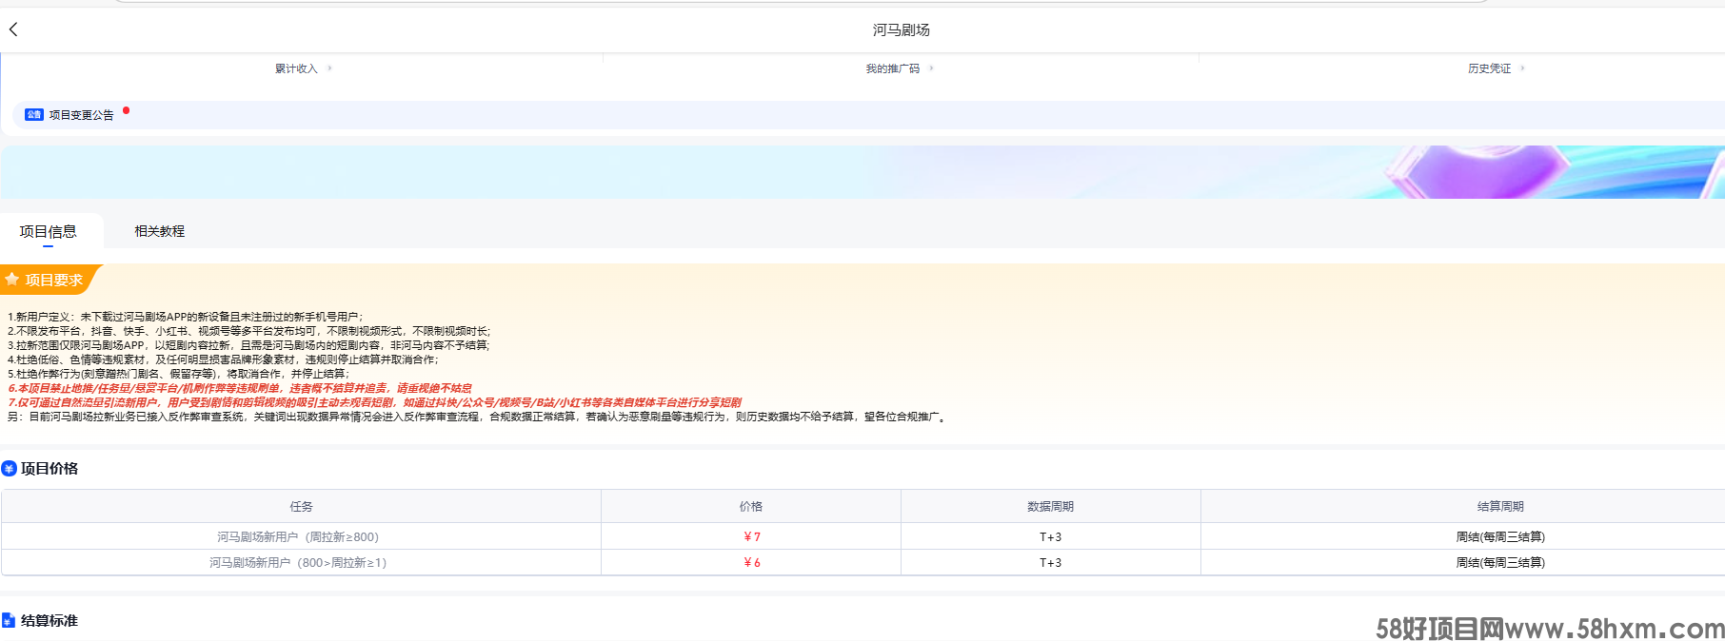The image size is (1725, 641).
Task: Open the 我的推广码 link
Action: pos(892,68)
